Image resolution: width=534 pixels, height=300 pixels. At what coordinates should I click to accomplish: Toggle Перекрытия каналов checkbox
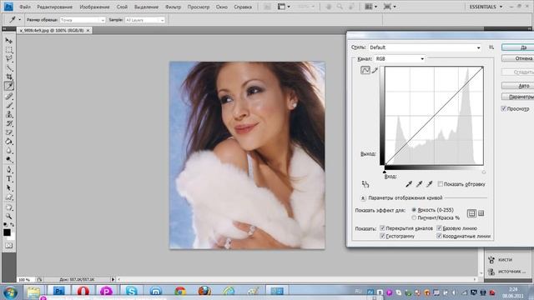382,227
